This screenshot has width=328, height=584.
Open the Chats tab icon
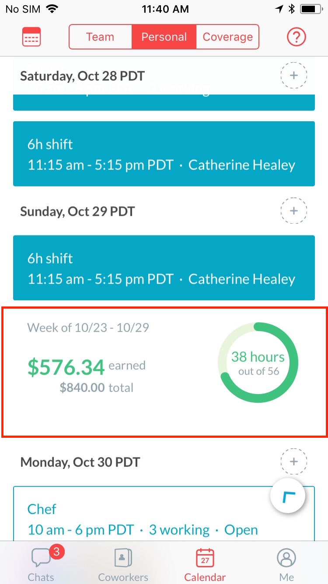41,559
